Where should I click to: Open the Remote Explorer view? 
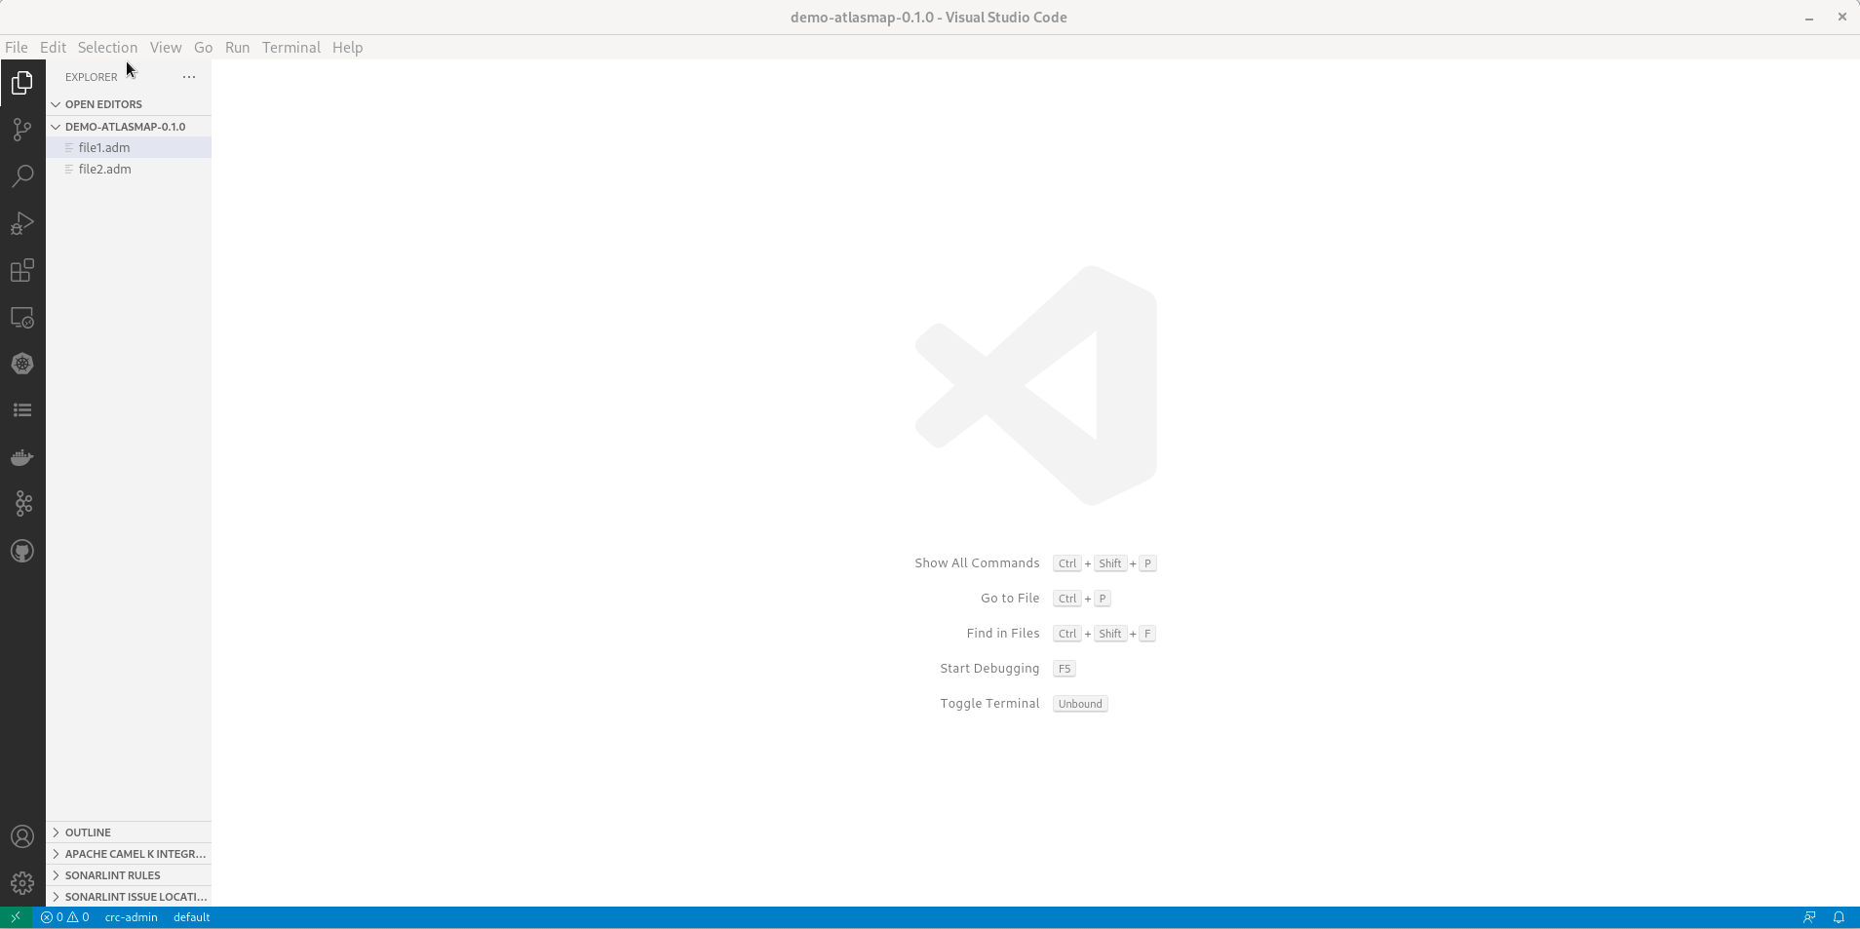(21, 317)
